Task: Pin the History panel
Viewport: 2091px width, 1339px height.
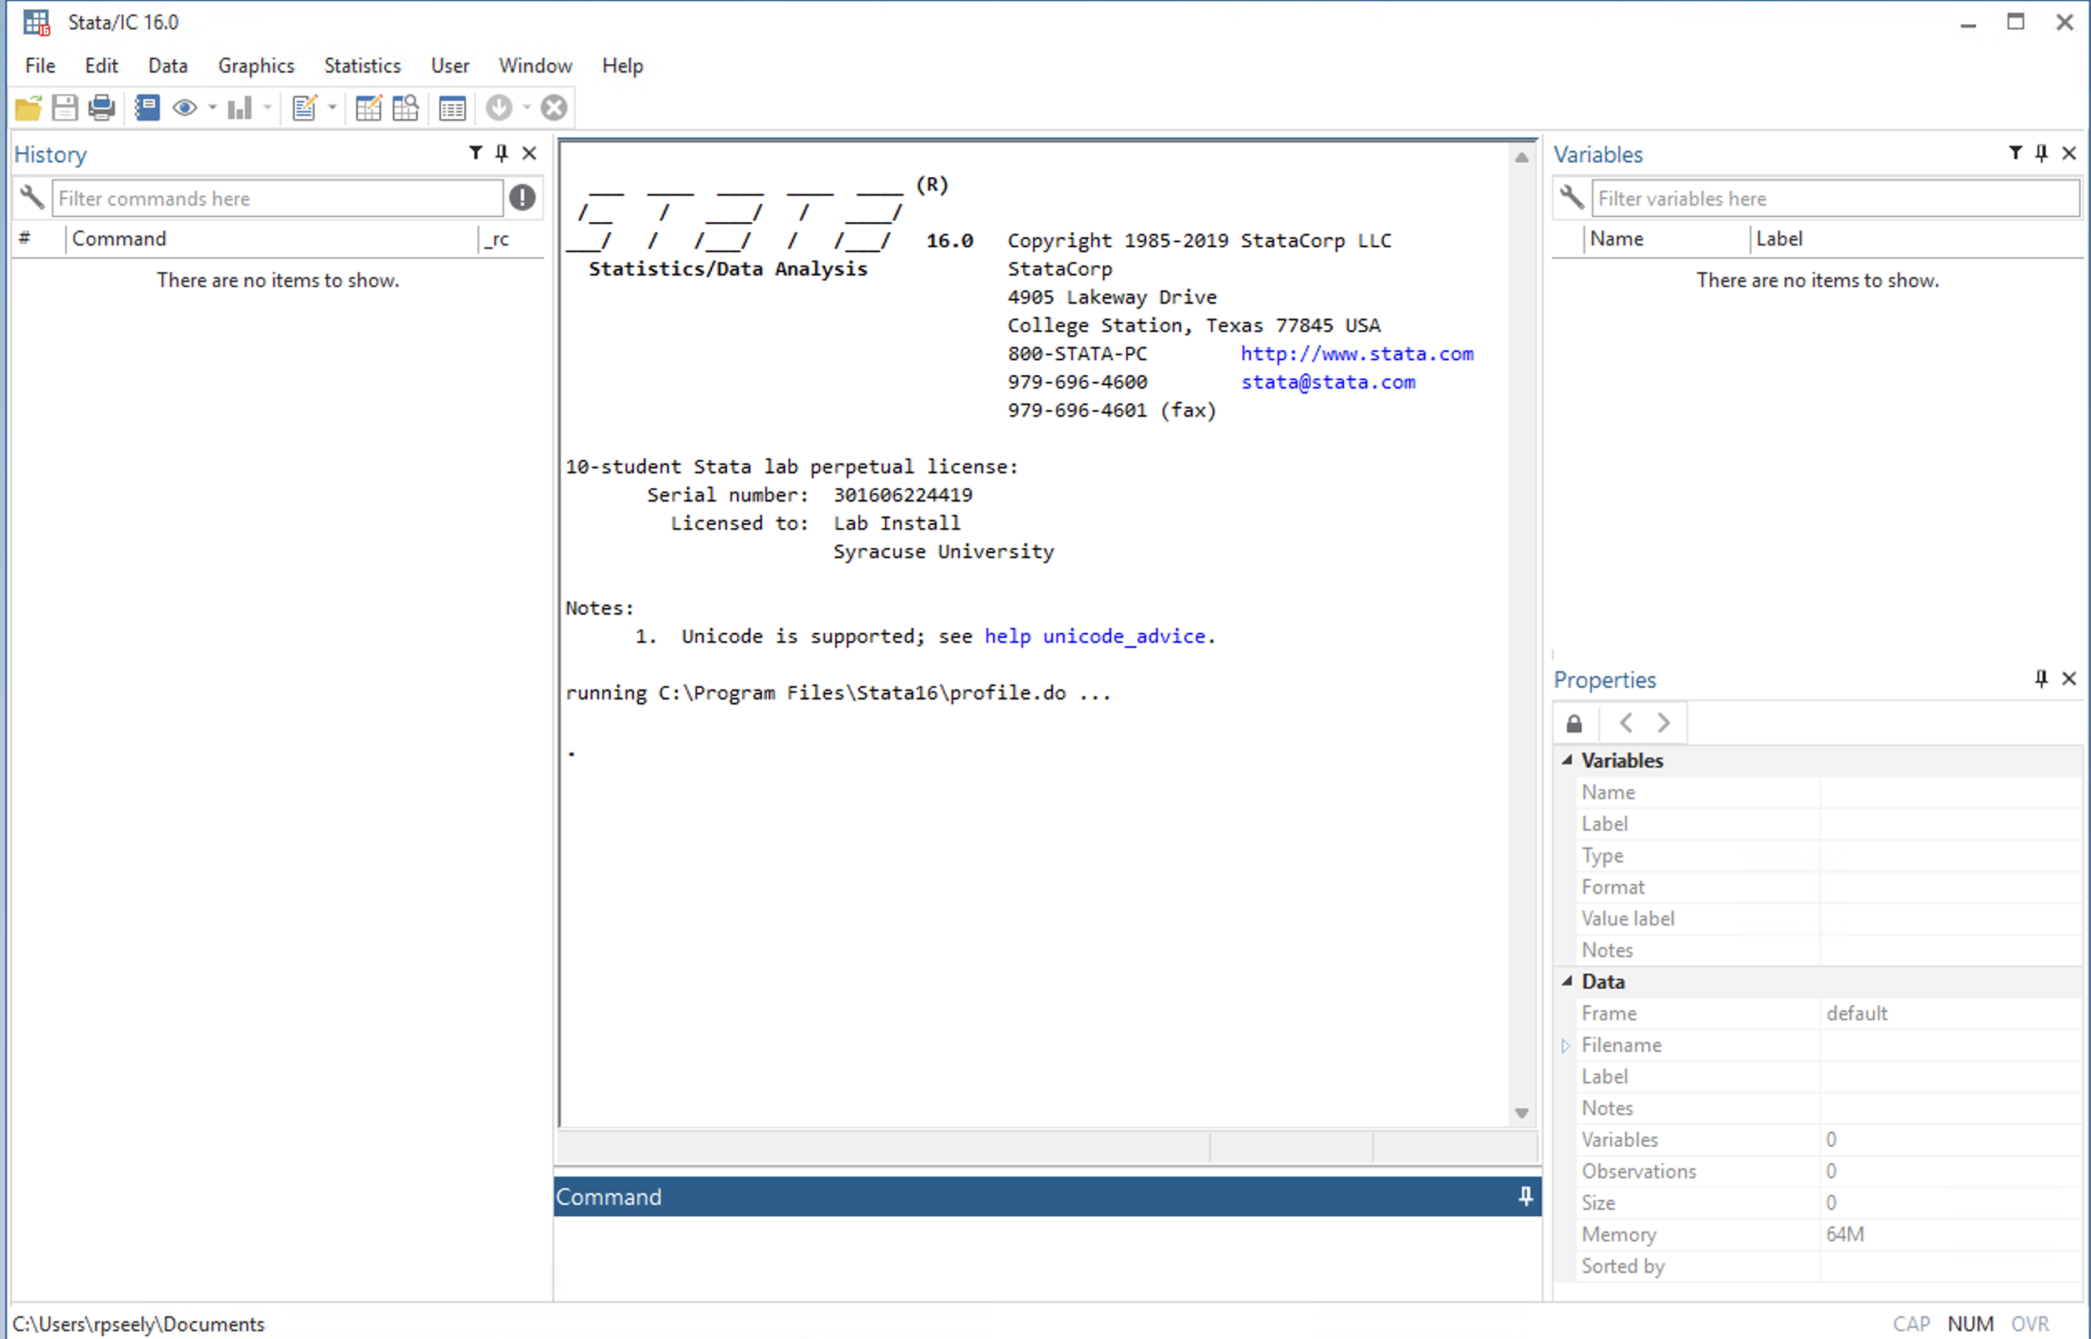Action: (x=502, y=154)
